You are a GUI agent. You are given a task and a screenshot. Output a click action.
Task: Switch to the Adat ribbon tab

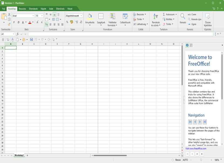pos(51,9)
